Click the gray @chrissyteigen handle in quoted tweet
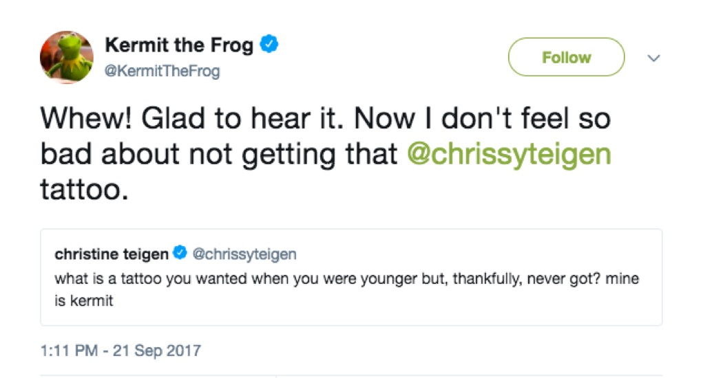The height and width of the screenshot is (378, 705). (244, 254)
